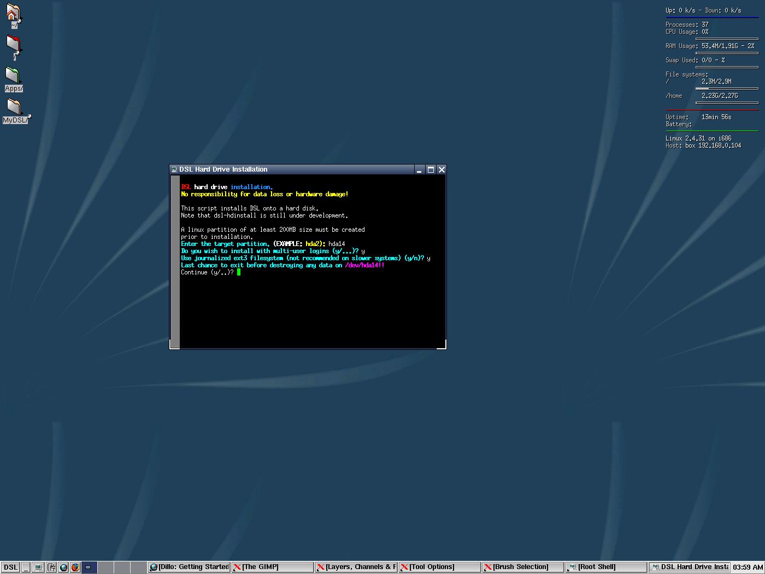Activate the Dillo: Getting Started taskbar entry
Viewport: 765px width, 574px height.
coord(189,567)
